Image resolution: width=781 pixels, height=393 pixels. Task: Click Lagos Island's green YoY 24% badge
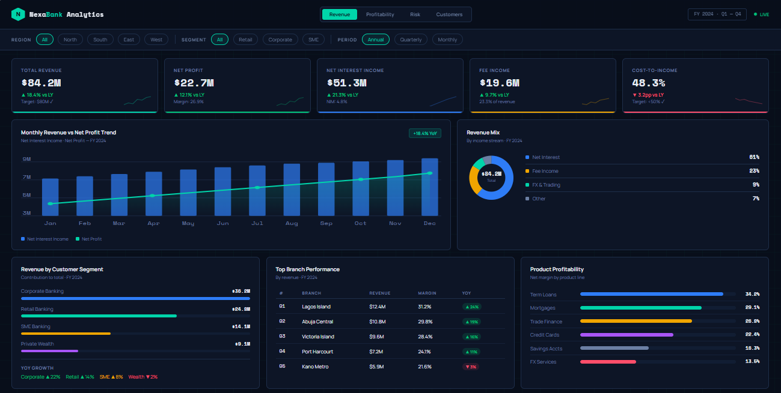tap(472, 307)
